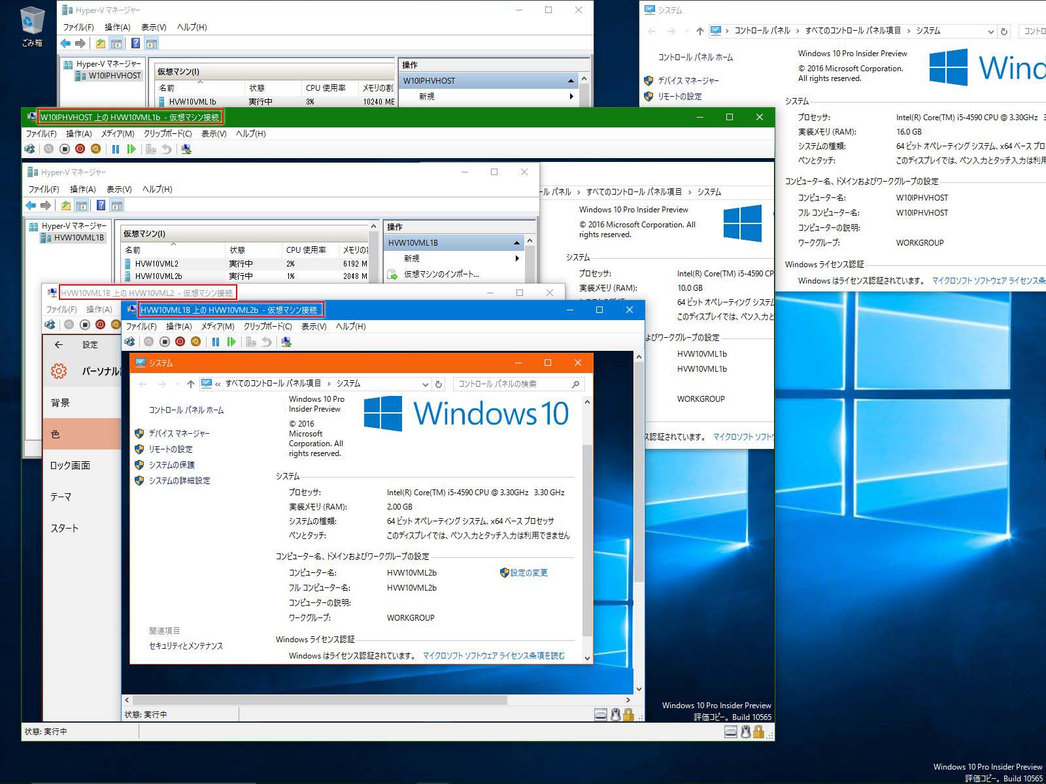This screenshot has height=784, width=1046.
Task: Click Turn Off icon in HVW10VML2b connection toolbar
Action: coord(165,342)
